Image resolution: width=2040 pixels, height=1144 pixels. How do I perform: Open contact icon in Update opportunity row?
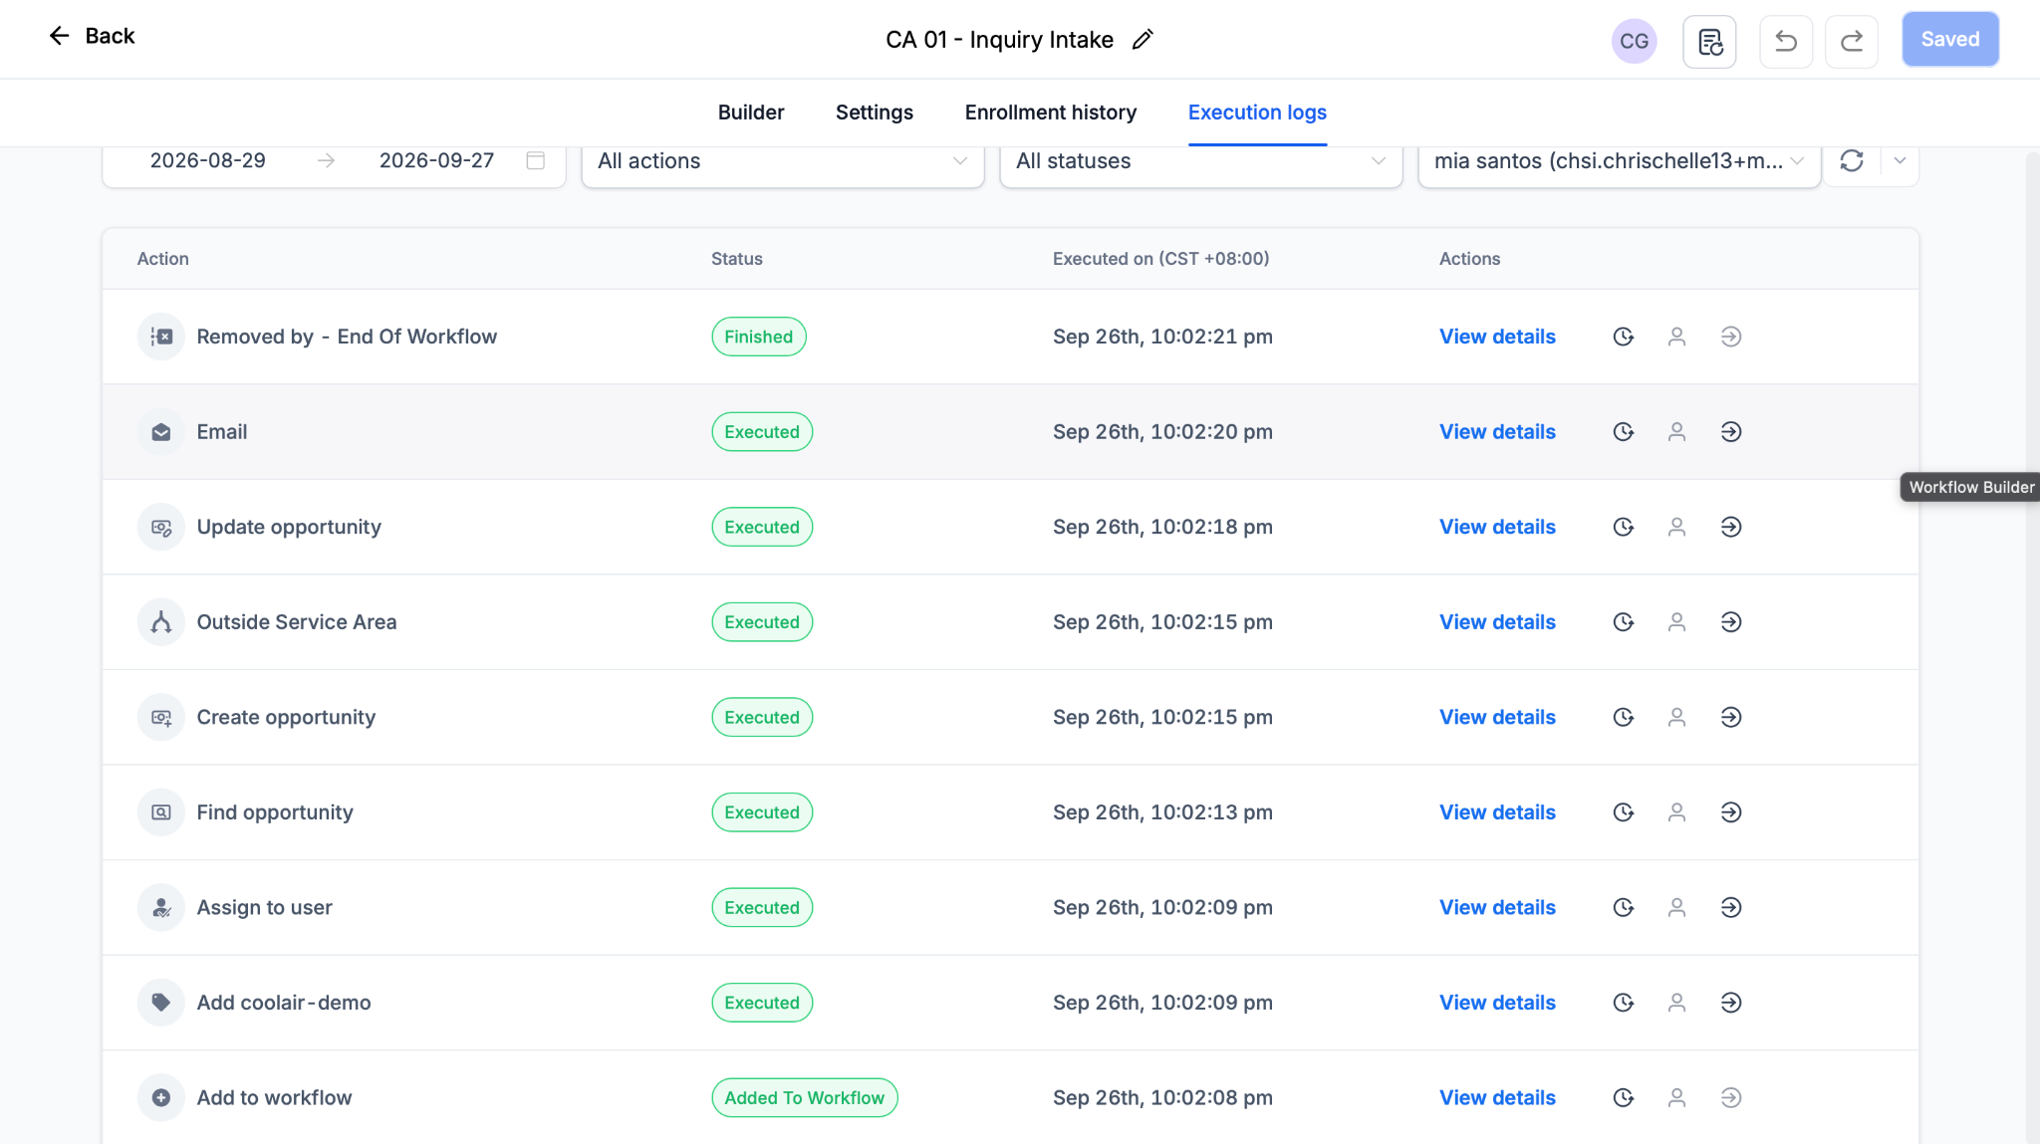click(x=1676, y=527)
